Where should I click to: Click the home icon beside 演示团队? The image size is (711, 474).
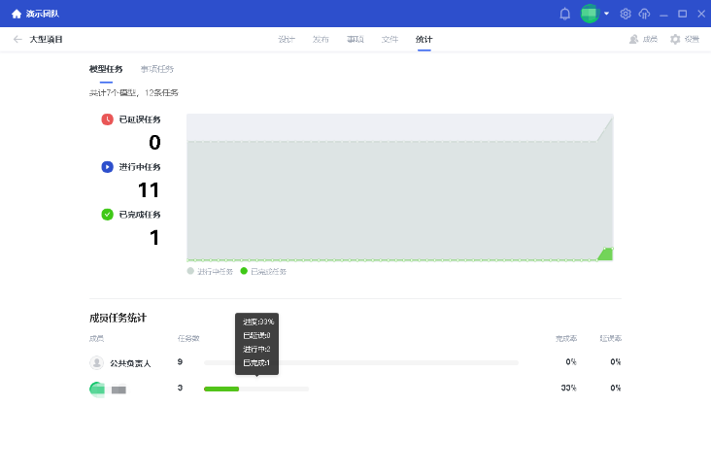pos(17,14)
